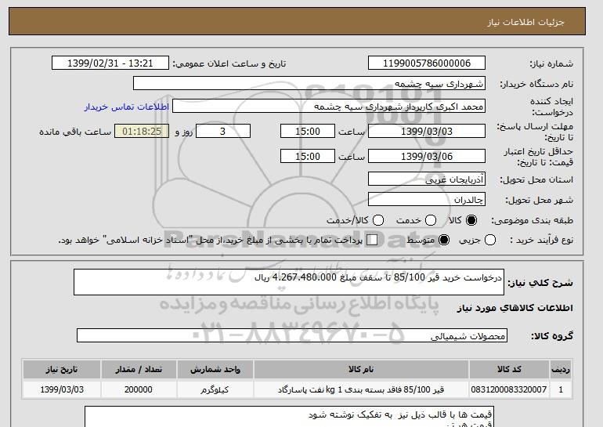Click the جزئیات اطلاعات نیاز header title

tap(525, 22)
